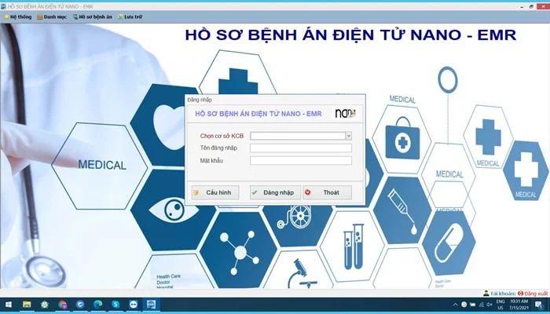The height and width of the screenshot is (314, 550).
Task: Open the clock showing 10:31 AM
Action: tap(519, 305)
